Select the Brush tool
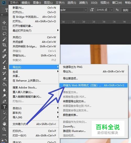The image size is (131, 143). click(4, 62)
